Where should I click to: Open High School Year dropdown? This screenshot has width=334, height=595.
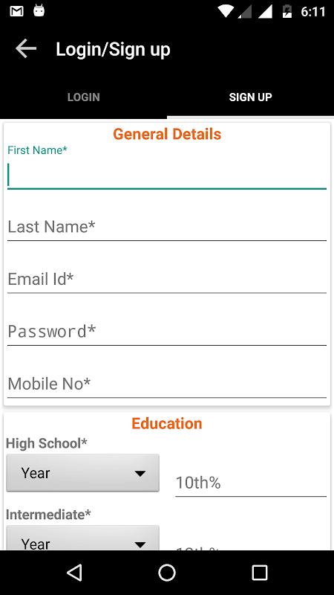(x=82, y=473)
